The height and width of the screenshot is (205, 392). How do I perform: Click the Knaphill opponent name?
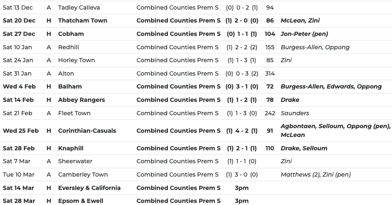coord(71,148)
